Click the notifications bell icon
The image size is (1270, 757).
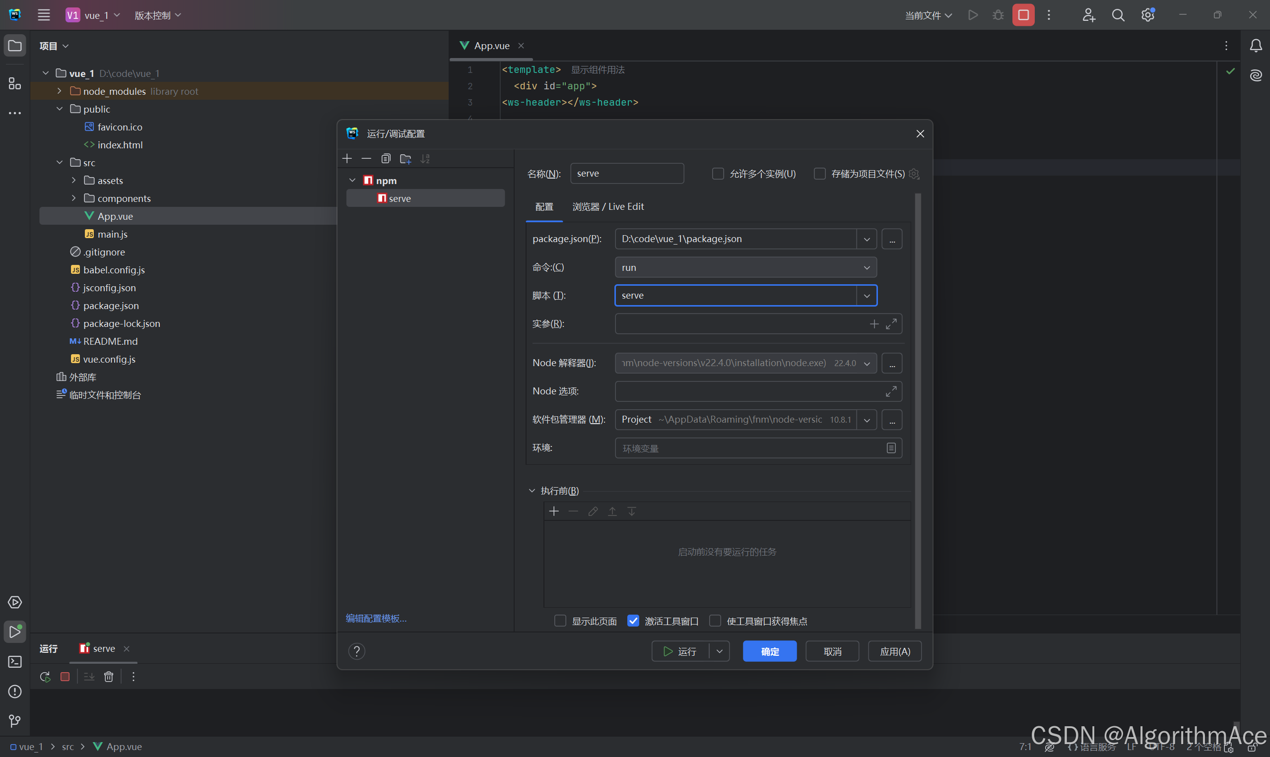click(1256, 46)
